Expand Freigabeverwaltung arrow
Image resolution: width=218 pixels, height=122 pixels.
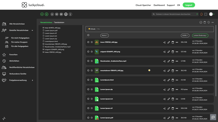[32, 80]
